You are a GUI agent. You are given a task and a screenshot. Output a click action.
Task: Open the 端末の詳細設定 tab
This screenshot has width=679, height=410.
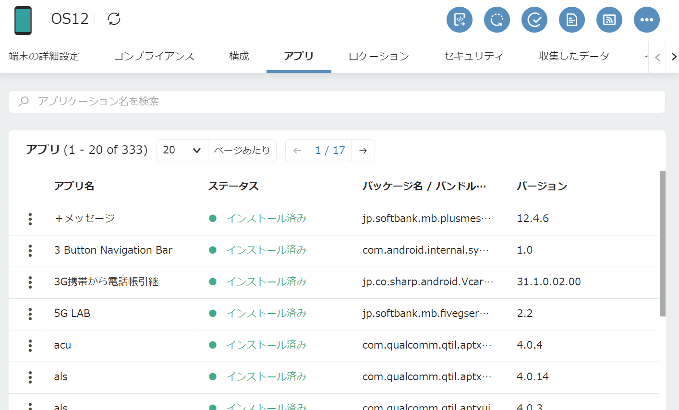[x=44, y=56]
